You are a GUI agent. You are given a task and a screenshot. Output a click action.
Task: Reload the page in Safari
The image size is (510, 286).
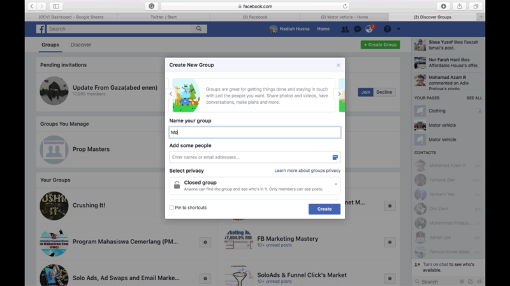point(346,6)
